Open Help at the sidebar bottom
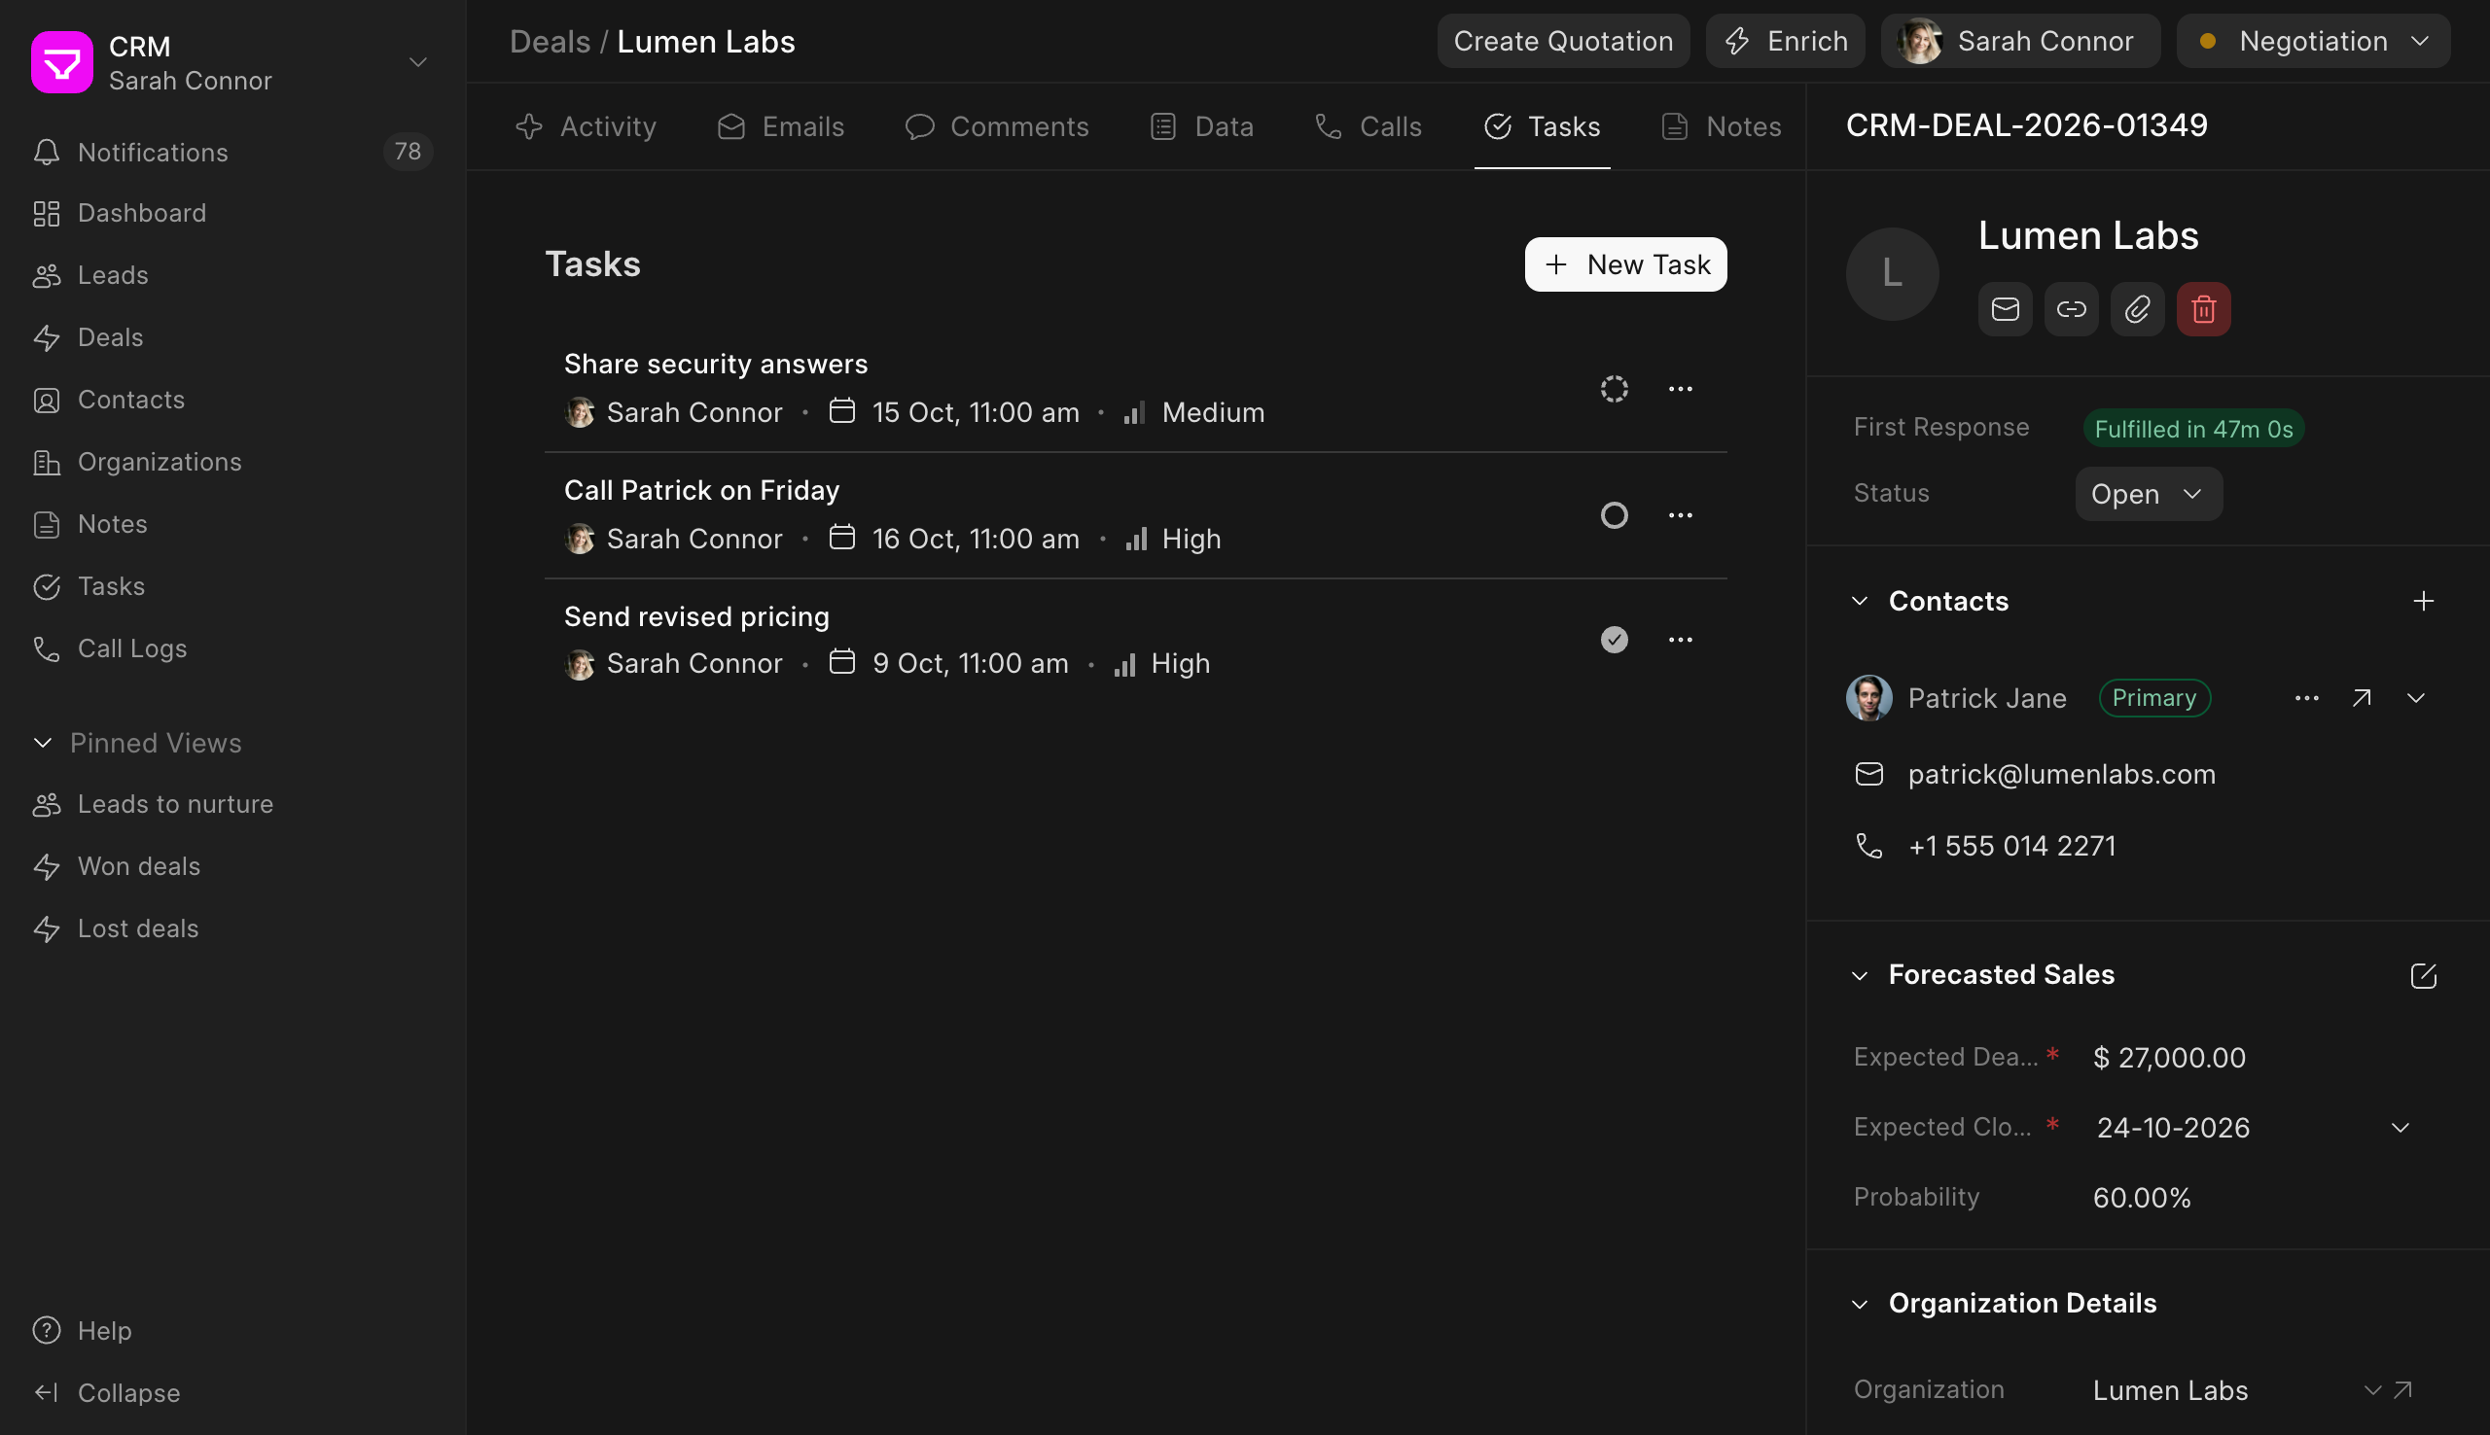Viewport: 2490px width, 1435px height. 232,1331
